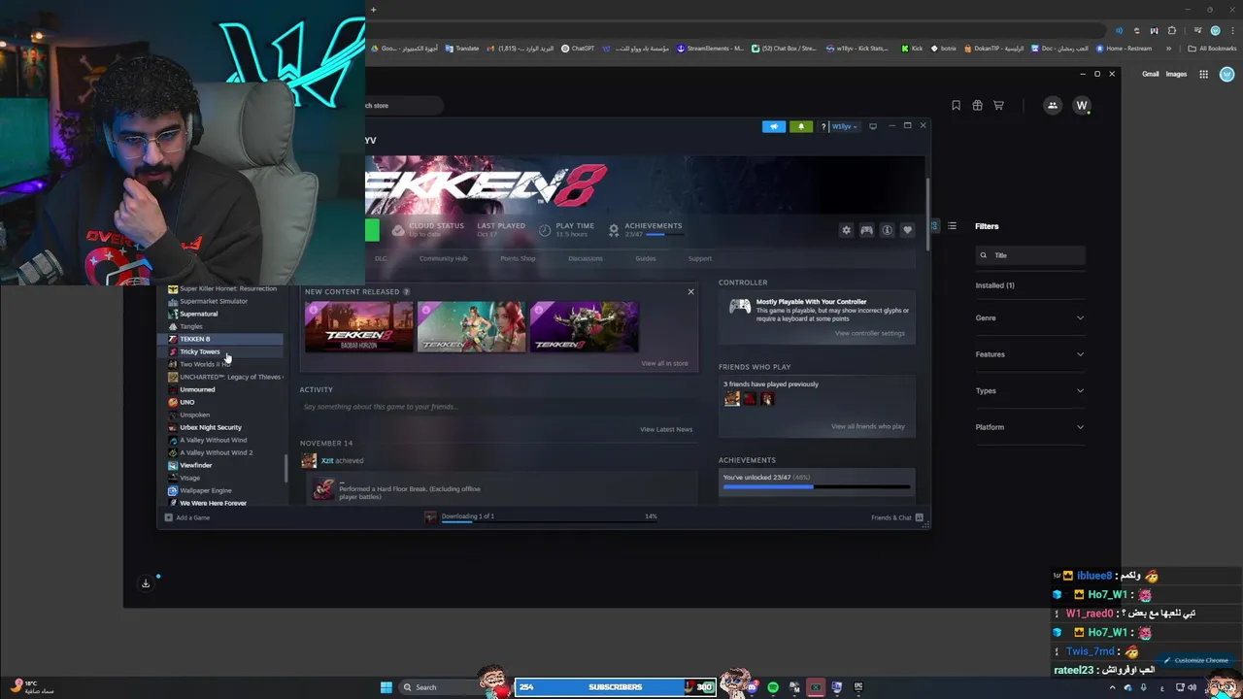Screen dimensions: 1243x699
Task: Click View all in store link
Action: pos(664,363)
